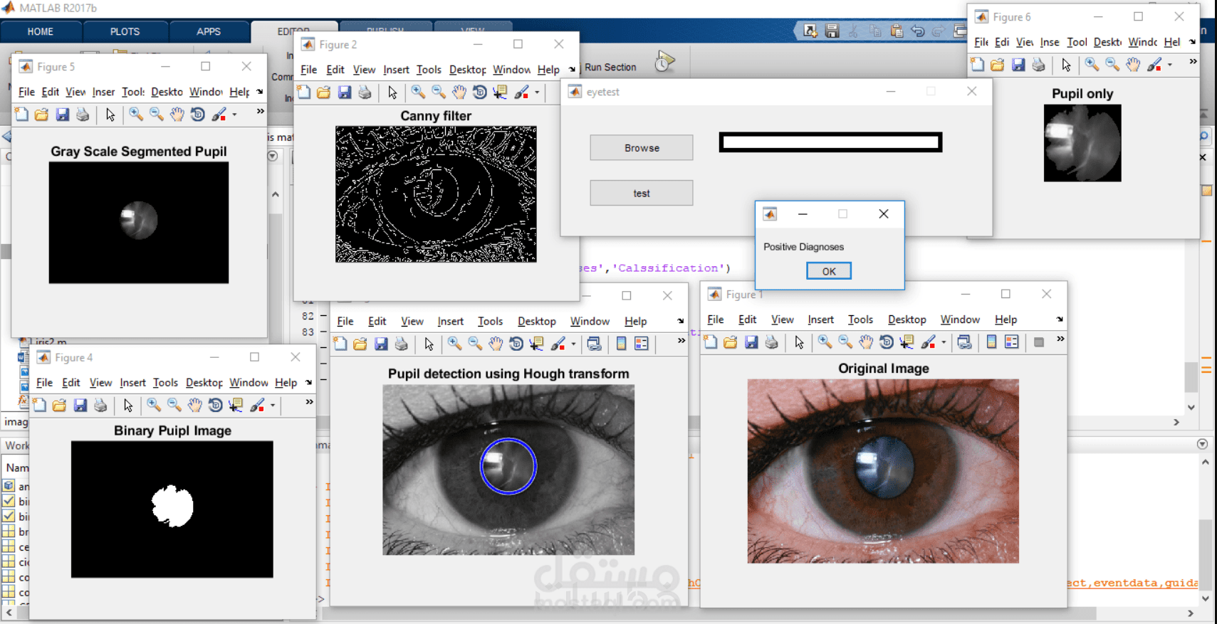Click Insert Colorbar icon in Hough transform figure
The image size is (1217, 624).
point(621,344)
